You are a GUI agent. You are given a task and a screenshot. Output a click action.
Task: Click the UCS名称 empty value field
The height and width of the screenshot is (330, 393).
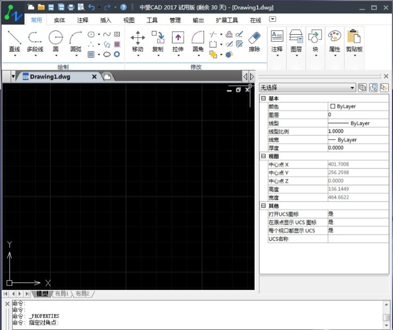click(358, 239)
